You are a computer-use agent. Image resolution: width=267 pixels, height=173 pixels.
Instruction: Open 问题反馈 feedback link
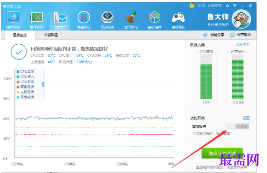tap(215, 6)
